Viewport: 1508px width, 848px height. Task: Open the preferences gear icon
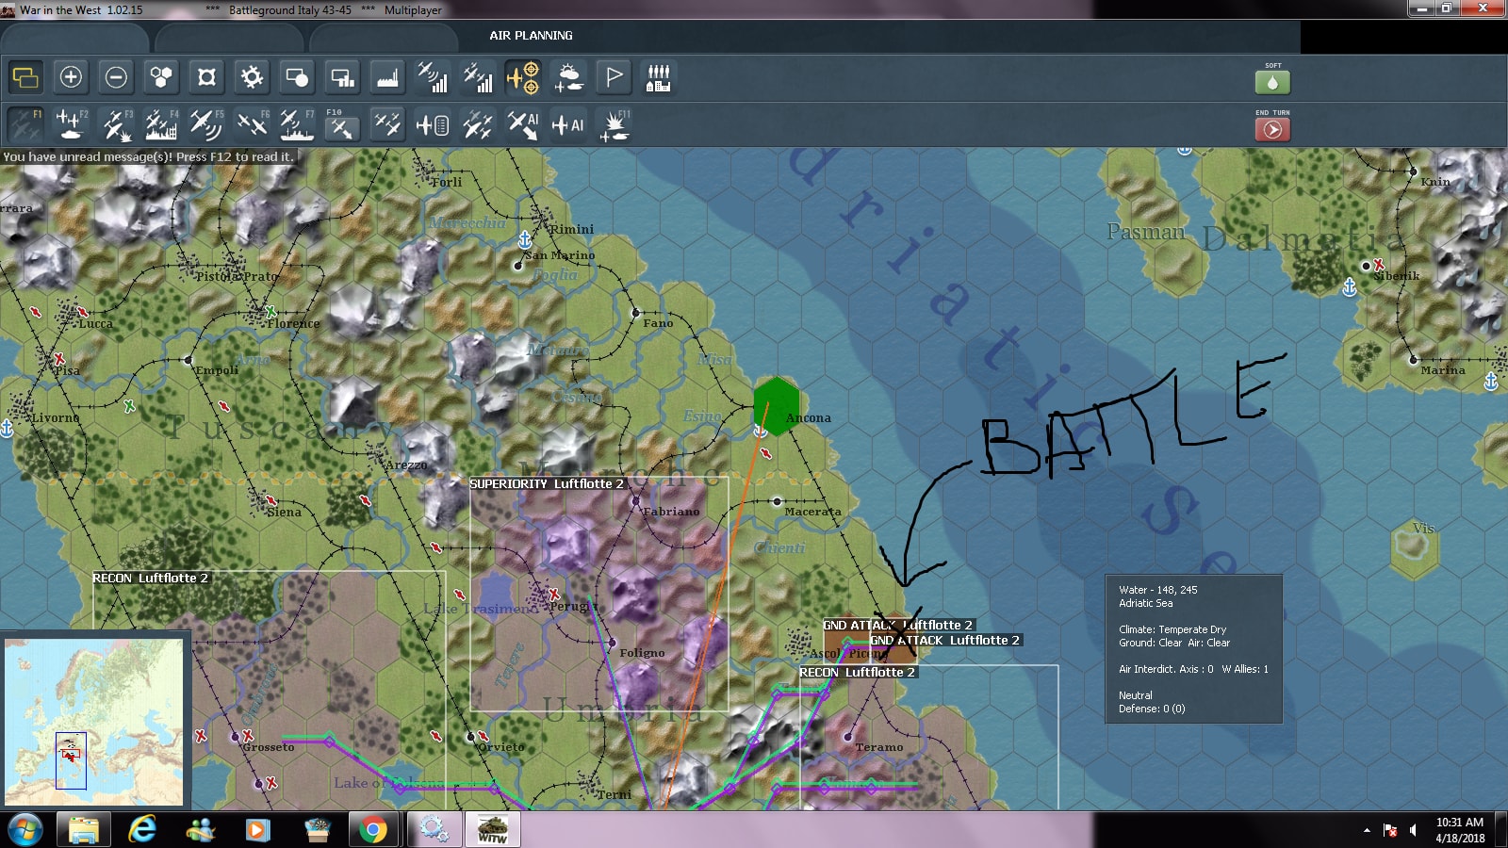coord(252,77)
